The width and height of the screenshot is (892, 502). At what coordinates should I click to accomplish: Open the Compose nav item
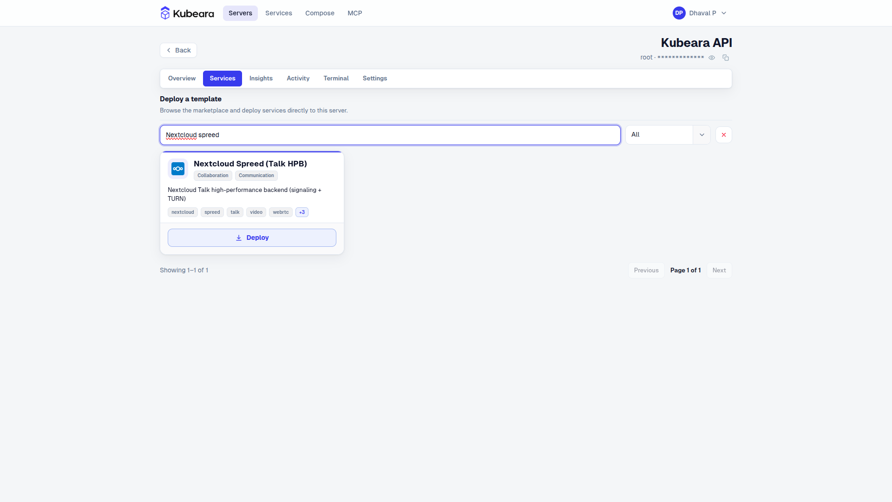[320, 13]
